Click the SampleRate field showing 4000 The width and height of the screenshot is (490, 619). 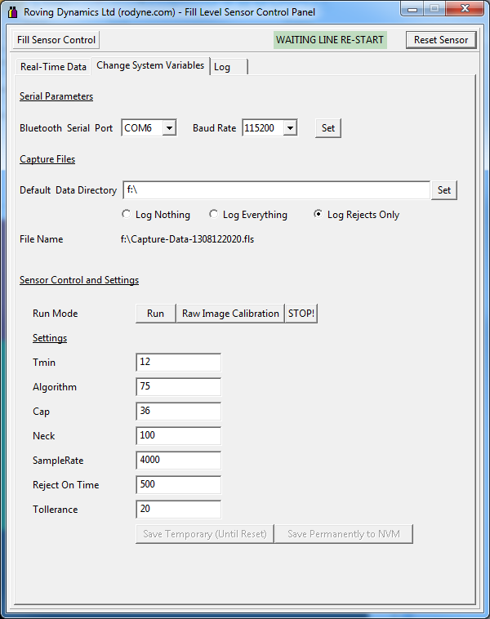[179, 461]
